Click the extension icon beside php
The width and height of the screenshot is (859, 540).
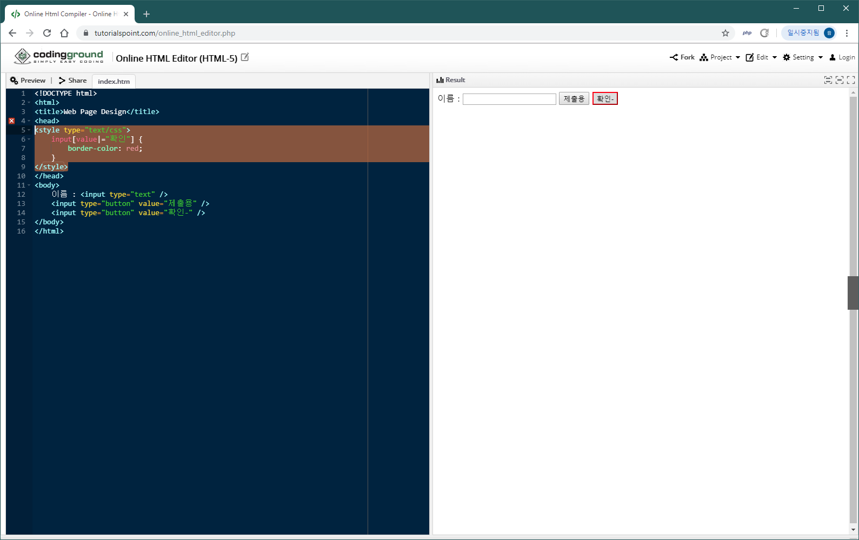(764, 33)
